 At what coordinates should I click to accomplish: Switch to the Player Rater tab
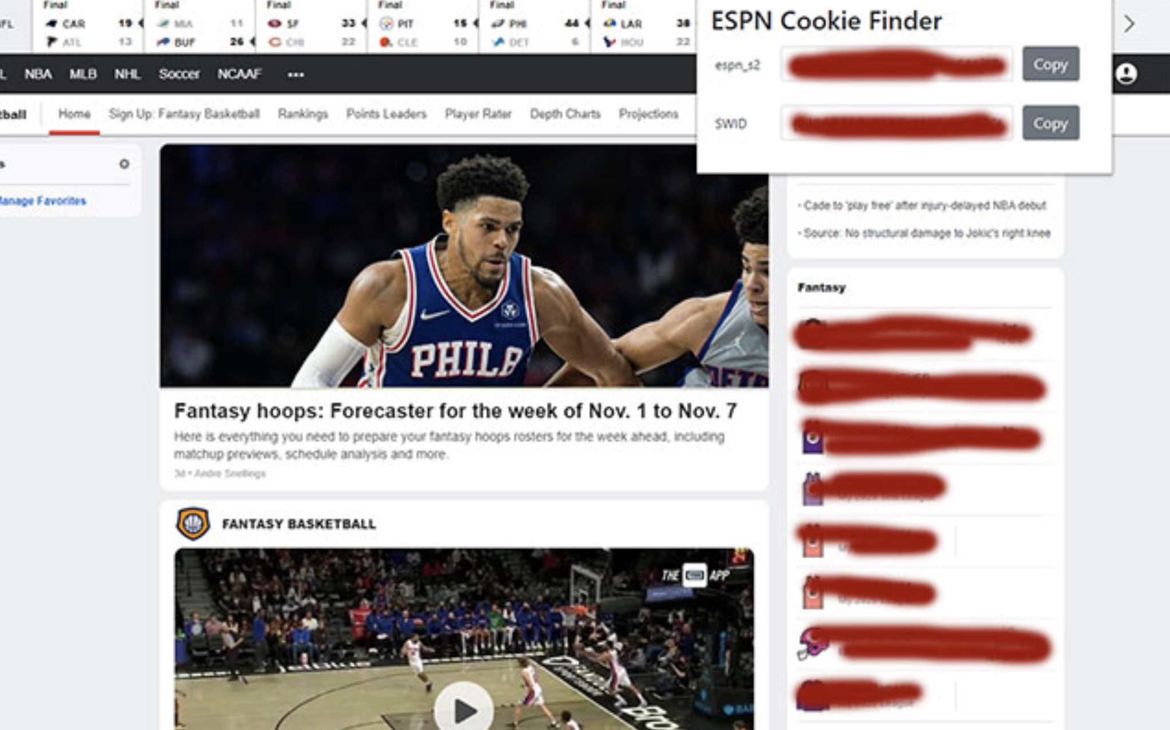tap(478, 114)
